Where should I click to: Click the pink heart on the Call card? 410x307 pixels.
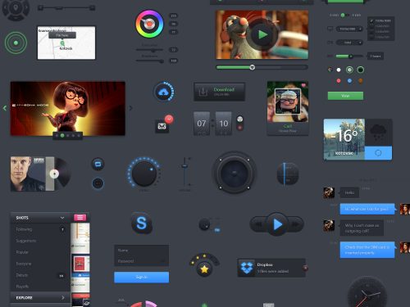303,85
